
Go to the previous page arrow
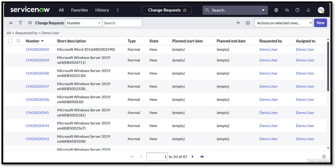[141, 157]
